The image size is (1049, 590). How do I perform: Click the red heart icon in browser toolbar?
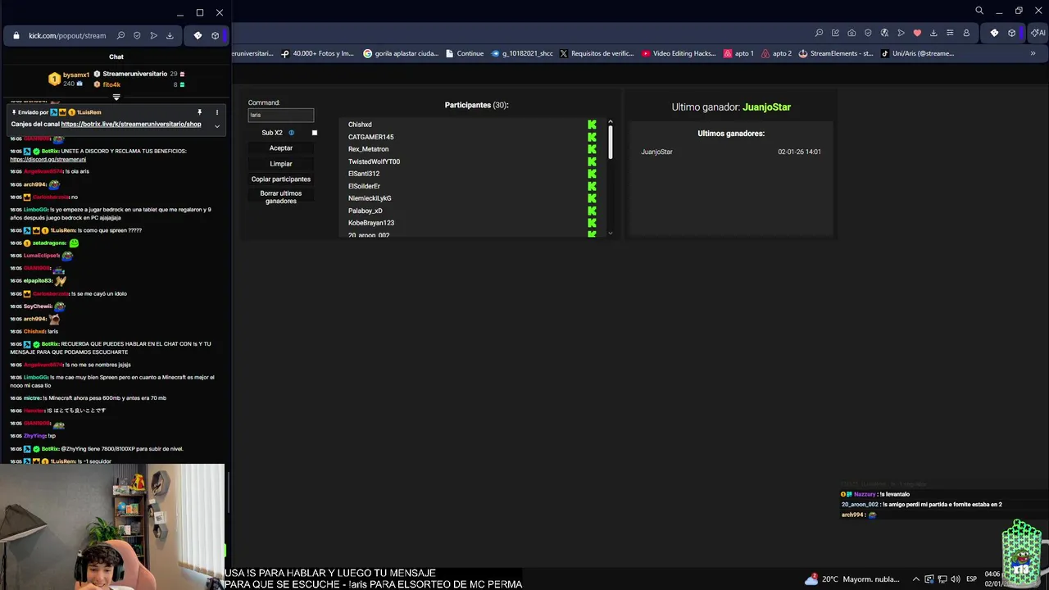click(917, 33)
